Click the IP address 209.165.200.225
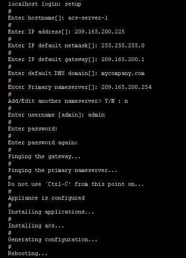This screenshot has height=258, width=186. [99, 32]
